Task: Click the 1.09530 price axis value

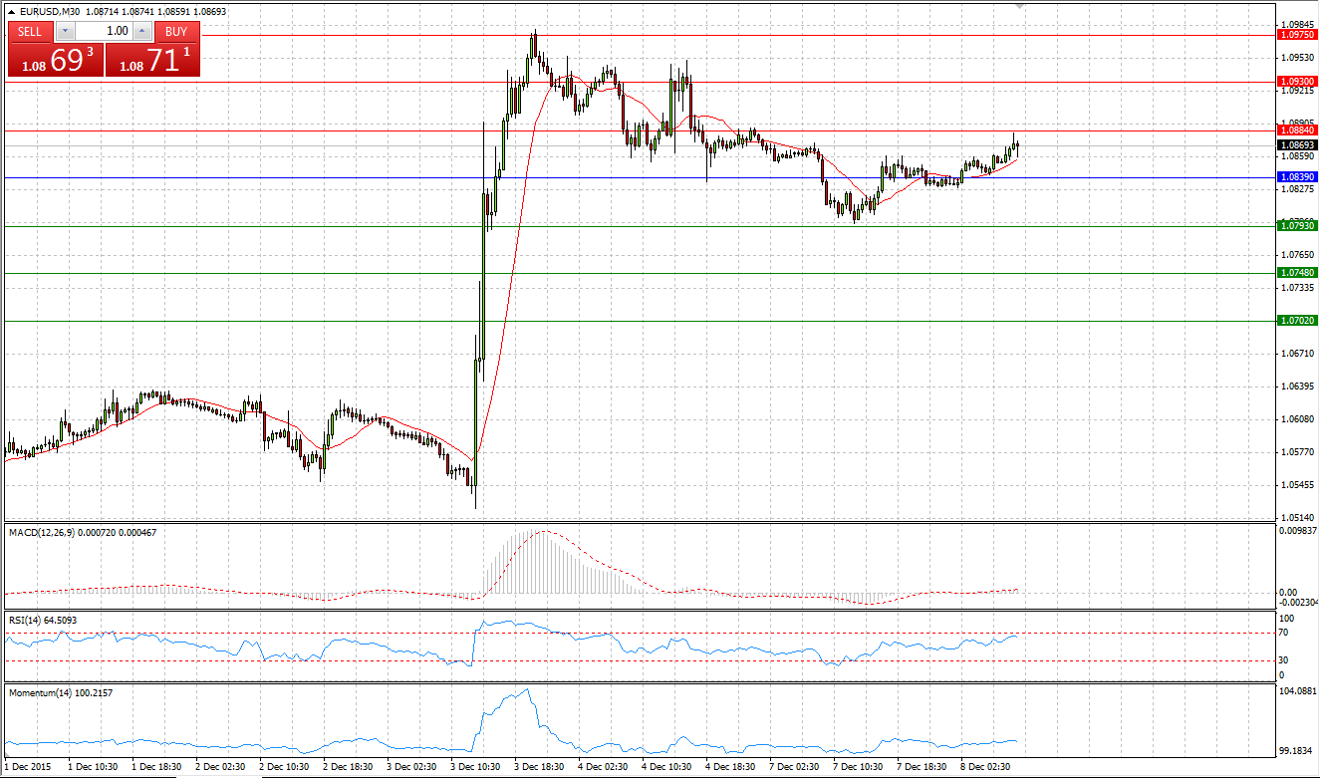Action: [x=1299, y=58]
